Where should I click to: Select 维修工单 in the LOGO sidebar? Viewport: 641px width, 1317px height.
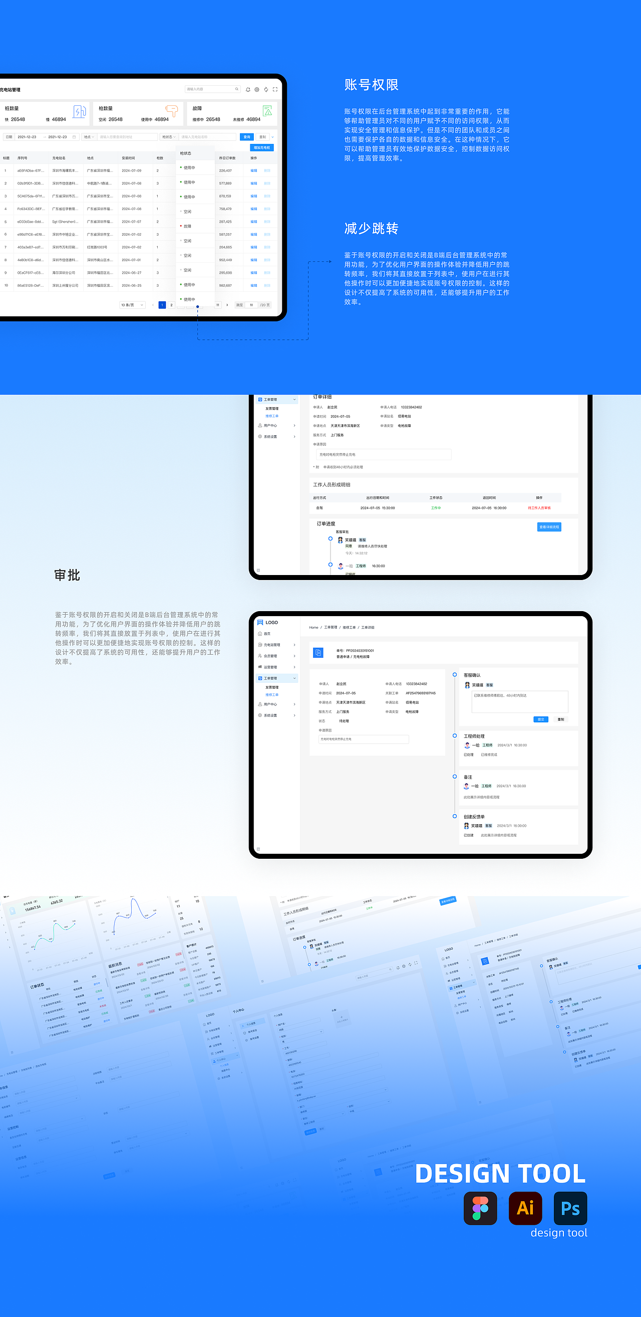[272, 695]
